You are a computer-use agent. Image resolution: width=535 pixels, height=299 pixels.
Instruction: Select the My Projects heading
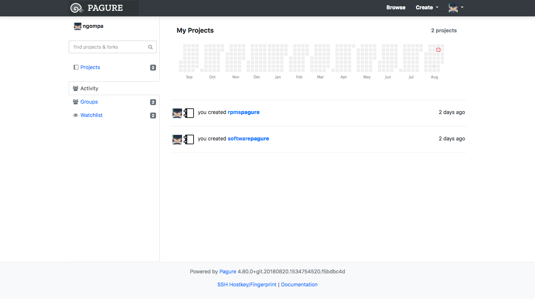tap(195, 30)
